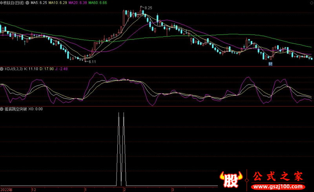
Task: Click the D: 17.90 value in the KDJ panel
Action: (47, 69)
